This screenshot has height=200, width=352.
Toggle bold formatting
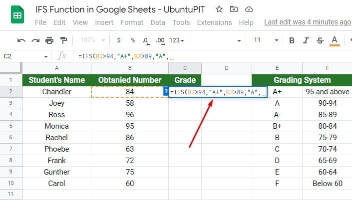coord(292,40)
